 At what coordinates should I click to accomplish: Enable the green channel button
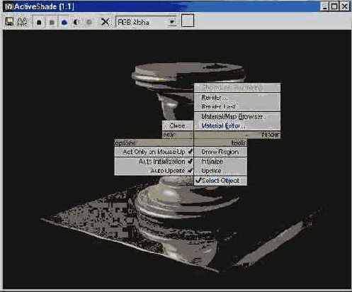point(52,23)
